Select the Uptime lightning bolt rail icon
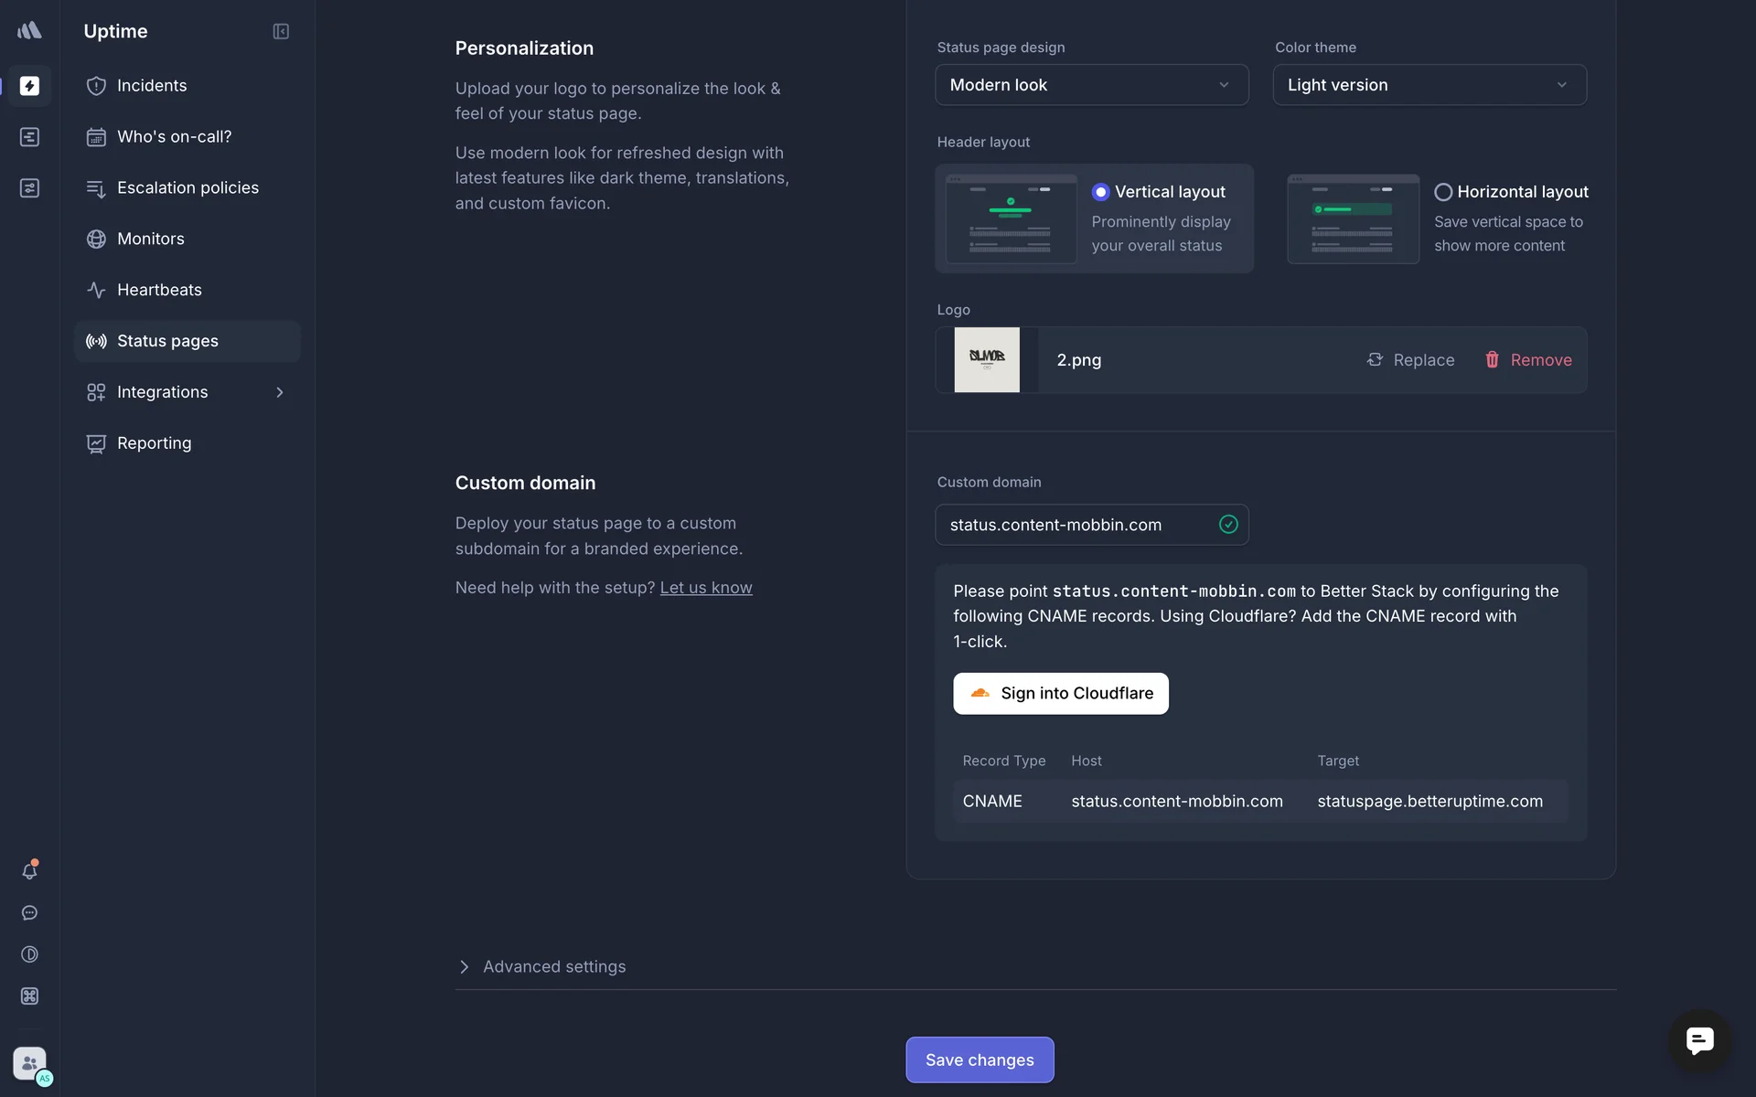1756x1097 pixels. [x=29, y=86]
